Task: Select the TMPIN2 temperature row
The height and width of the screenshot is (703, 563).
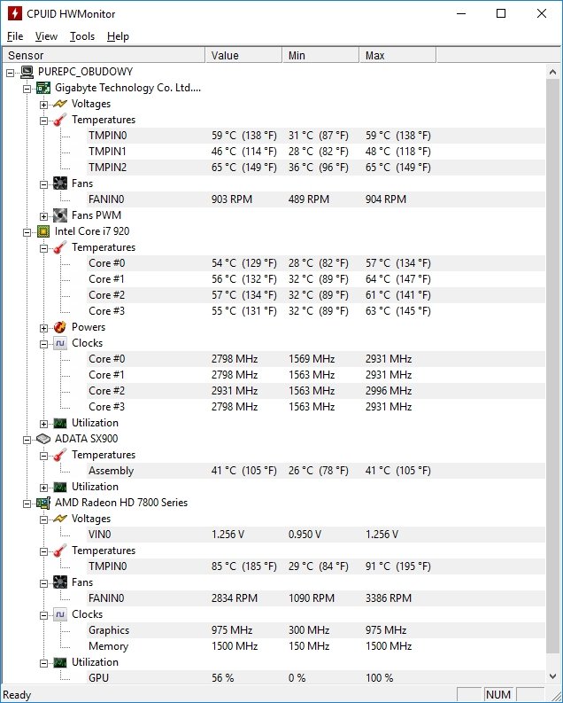Action: pyautogui.click(x=315, y=168)
